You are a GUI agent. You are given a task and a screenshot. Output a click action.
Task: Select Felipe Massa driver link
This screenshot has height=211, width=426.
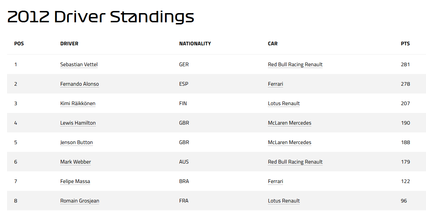(x=75, y=181)
